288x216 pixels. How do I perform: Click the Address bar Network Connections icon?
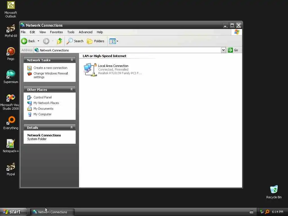coord(37,50)
